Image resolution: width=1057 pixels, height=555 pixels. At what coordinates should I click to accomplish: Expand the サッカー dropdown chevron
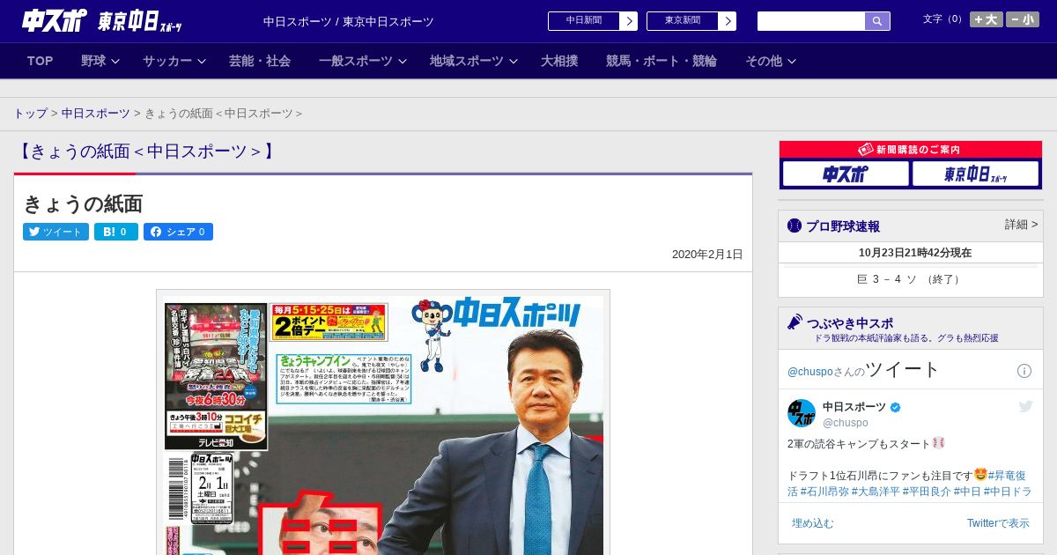pyautogui.click(x=202, y=61)
